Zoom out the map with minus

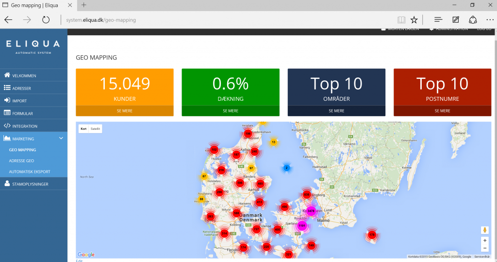(485, 248)
